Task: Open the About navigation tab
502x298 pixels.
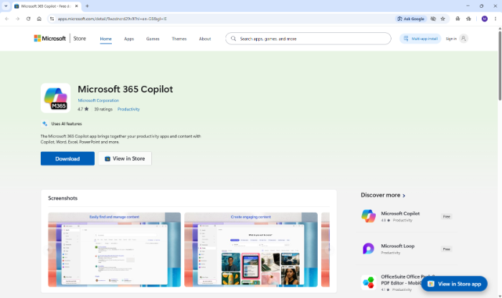Action: point(205,39)
